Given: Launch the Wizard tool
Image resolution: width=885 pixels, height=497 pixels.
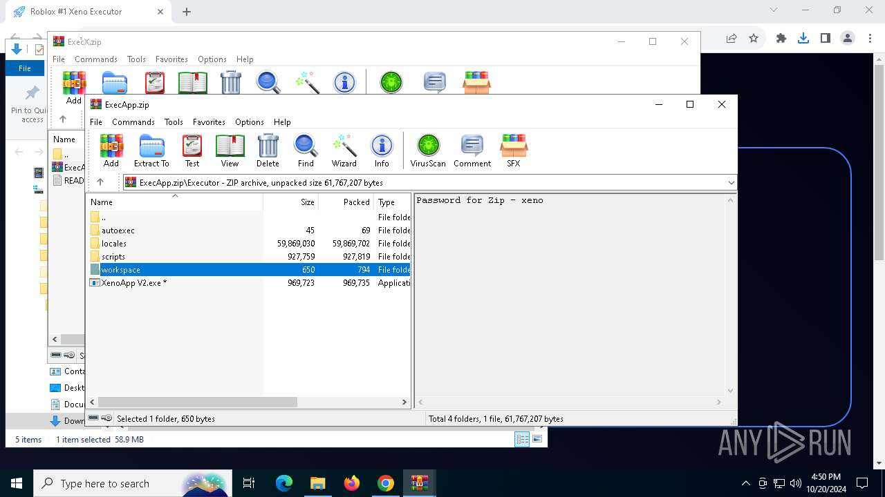Looking at the screenshot, I should [x=344, y=151].
